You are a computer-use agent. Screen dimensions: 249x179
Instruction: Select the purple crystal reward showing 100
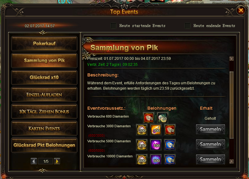156,145
